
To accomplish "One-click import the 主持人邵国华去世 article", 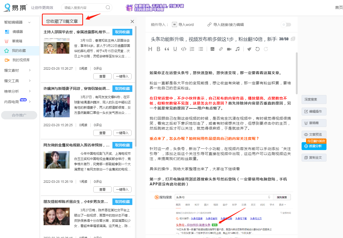I will tap(122, 76).
